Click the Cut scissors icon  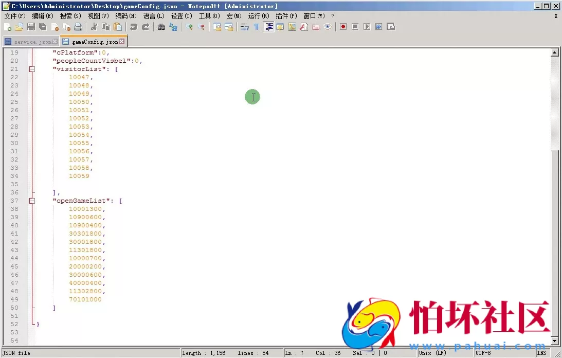pos(94,27)
